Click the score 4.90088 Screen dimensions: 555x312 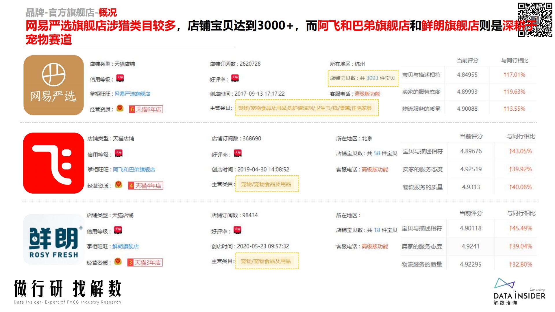467,109
